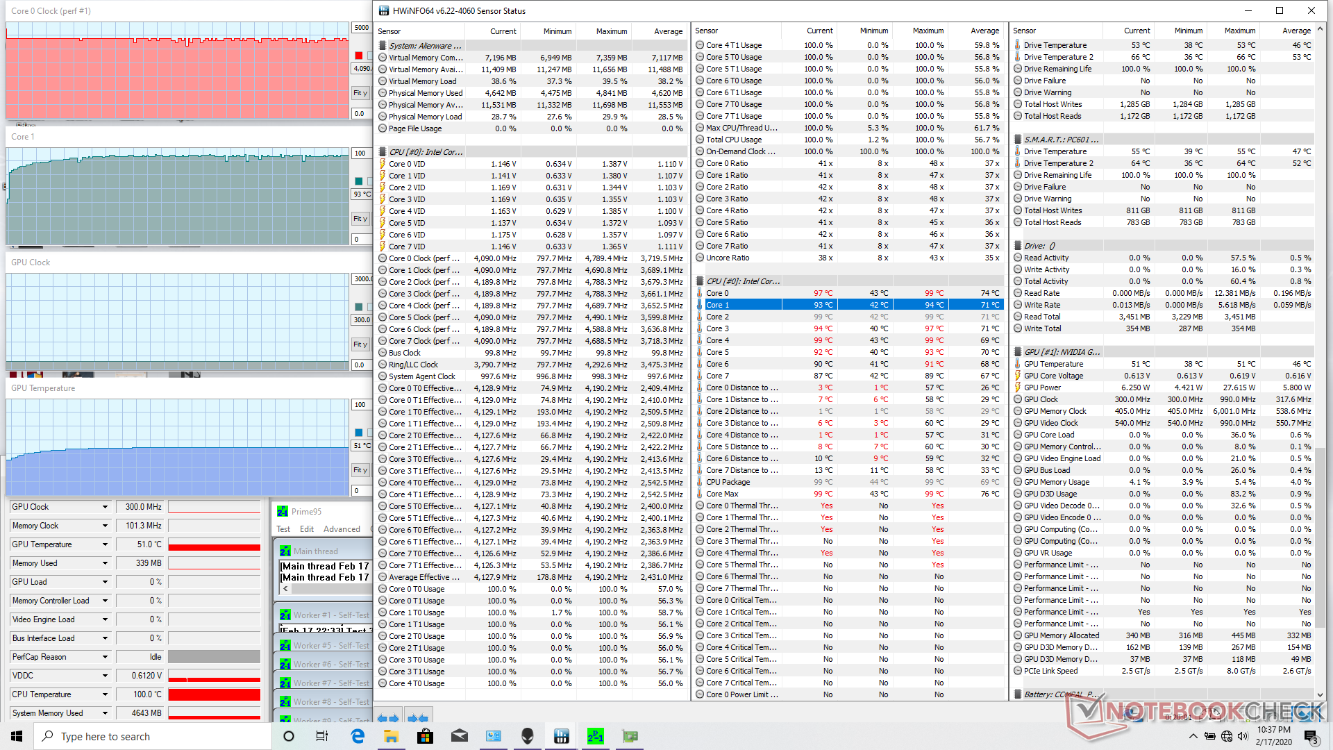Open the notification center icon
This screenshot has width=1333, height=750.
pyautogui.click(x=1310, y=736)
